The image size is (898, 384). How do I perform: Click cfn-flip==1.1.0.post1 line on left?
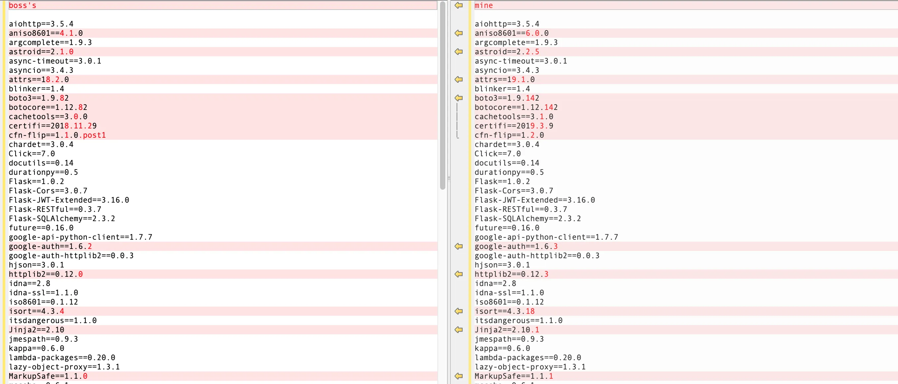click(57, 135)
